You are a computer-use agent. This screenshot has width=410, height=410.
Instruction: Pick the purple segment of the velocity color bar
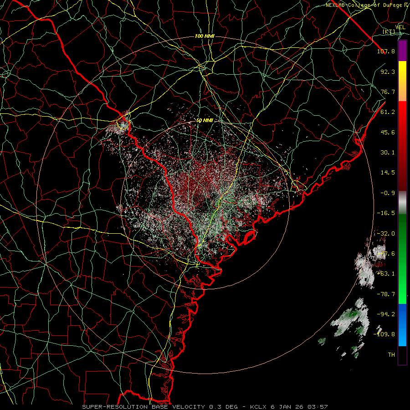click(402, 51)
